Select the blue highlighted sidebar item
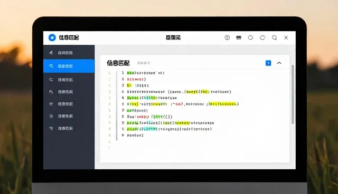Image resolution: width=338 pixels, height=194 pixels. 69,66
